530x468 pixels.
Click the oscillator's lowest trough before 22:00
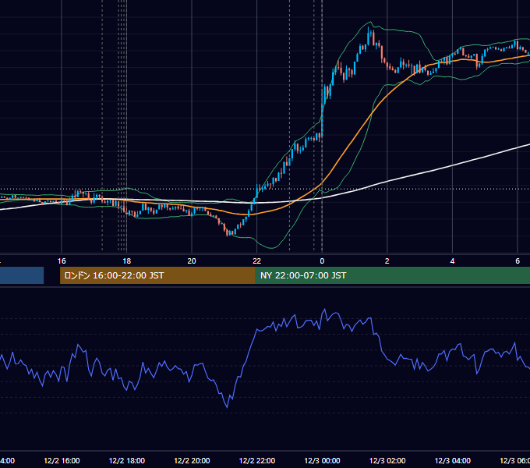click(227, 407)
